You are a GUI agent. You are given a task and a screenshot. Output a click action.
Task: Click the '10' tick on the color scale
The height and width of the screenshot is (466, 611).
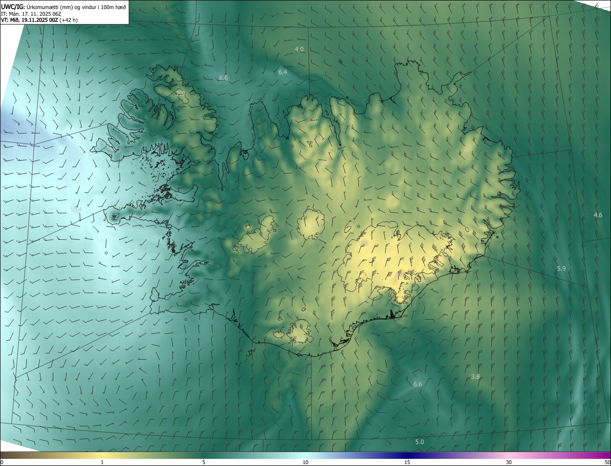[x=305, y=462]
